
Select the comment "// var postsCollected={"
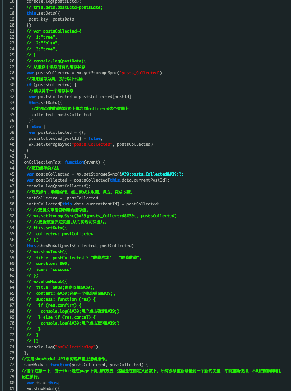coord(54,31)
